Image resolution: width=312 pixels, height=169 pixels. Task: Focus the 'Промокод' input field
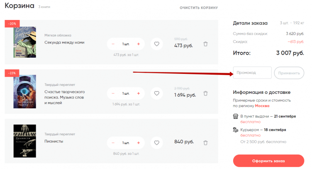click(252, 73)
